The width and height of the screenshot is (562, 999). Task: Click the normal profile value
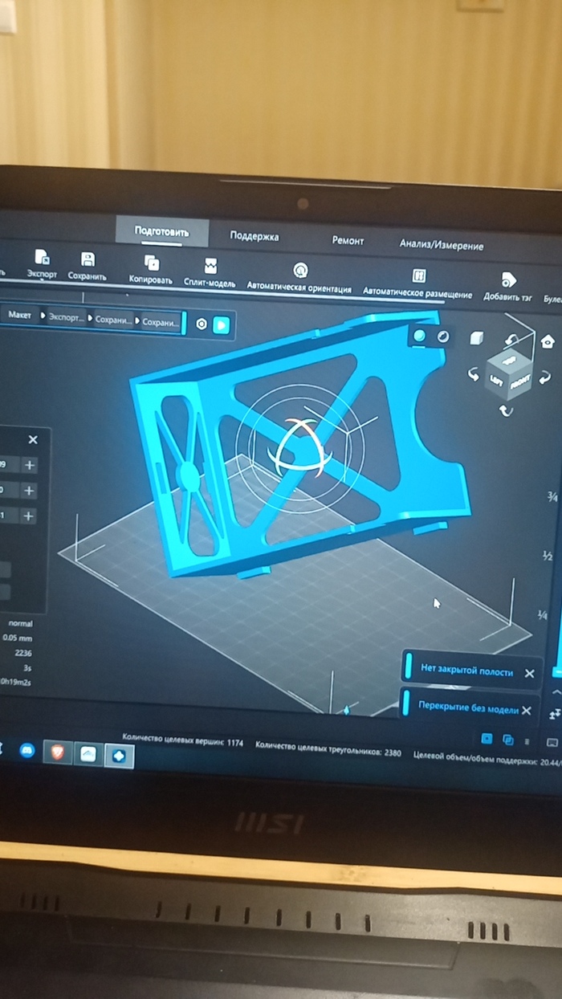click(x=20, y=623)
